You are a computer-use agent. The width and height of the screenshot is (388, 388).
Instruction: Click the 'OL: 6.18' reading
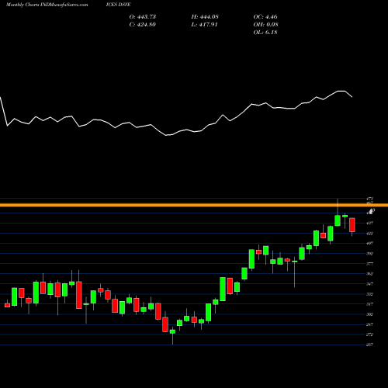(x=265, y=33)
